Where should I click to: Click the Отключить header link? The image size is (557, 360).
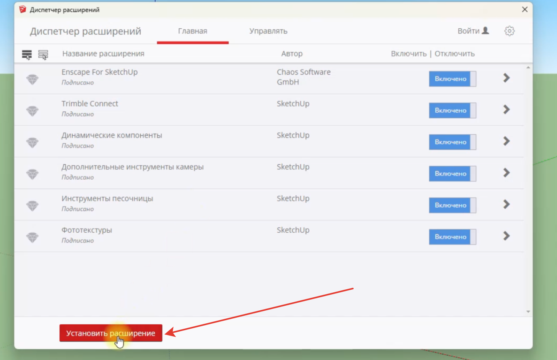(x=454, y=54)
